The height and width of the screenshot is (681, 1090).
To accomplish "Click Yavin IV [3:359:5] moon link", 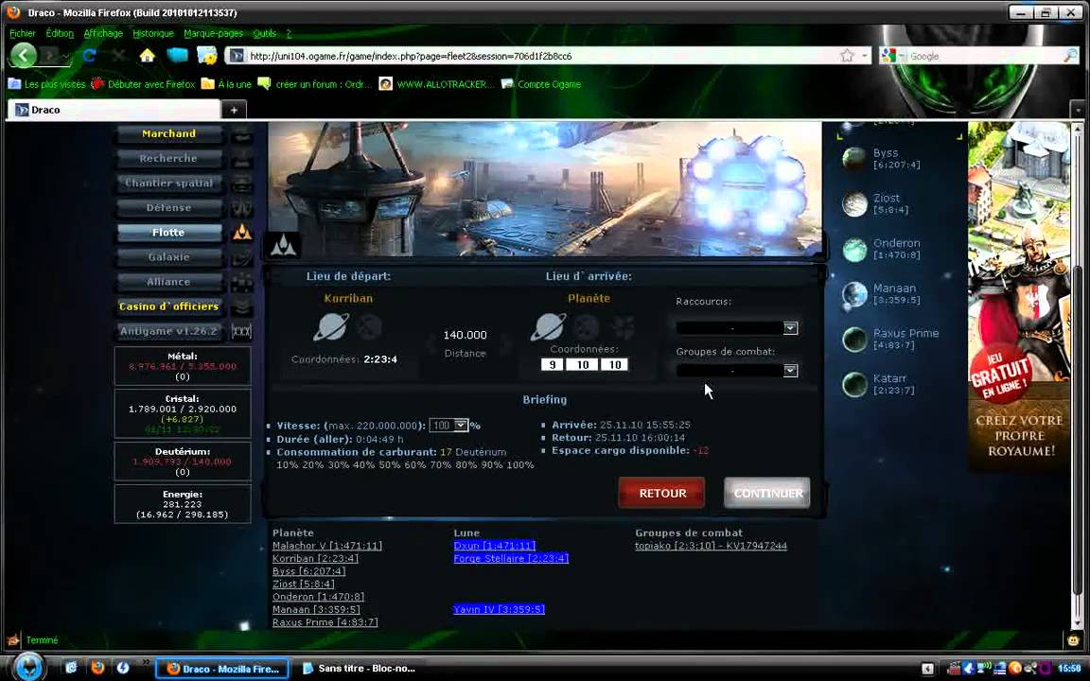I will [499, 609].
